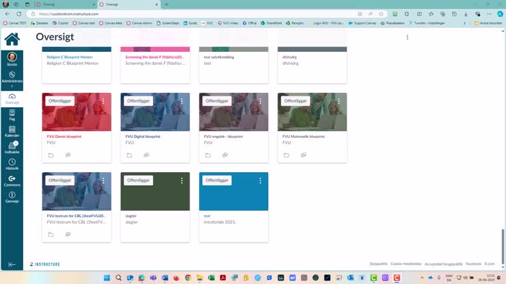506x284 pixels.
Task: Open Indbakke inbox in sidebar
Action: point(12,147)
